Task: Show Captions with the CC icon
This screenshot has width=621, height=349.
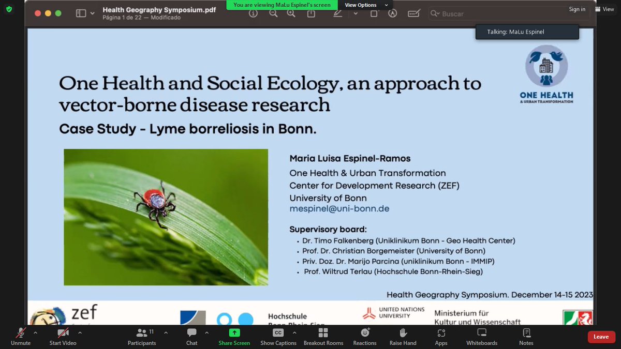Action: [x=278, y=332]
